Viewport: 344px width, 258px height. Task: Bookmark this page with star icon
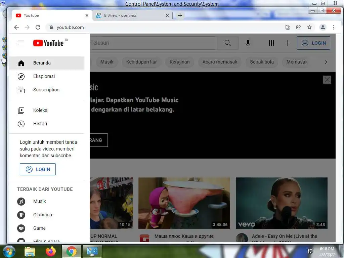pyautogui.click(x=309, y=27)
